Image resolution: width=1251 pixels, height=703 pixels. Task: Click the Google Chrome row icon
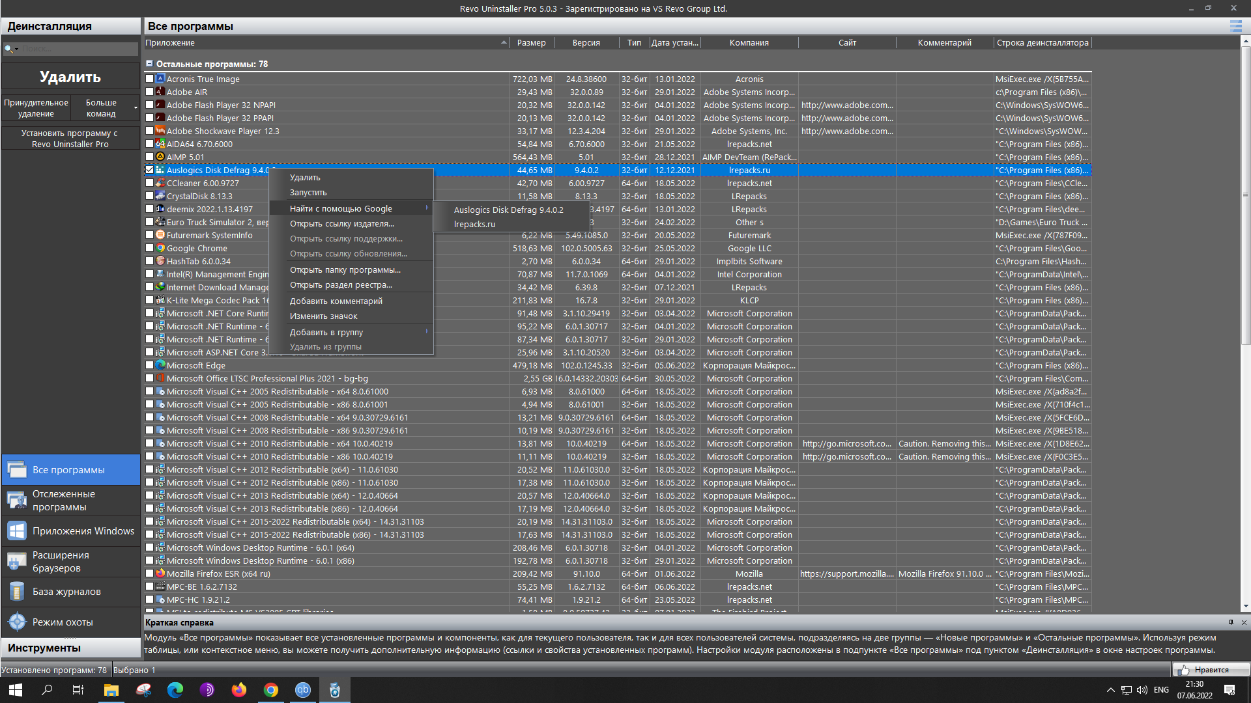coord(160,248)
